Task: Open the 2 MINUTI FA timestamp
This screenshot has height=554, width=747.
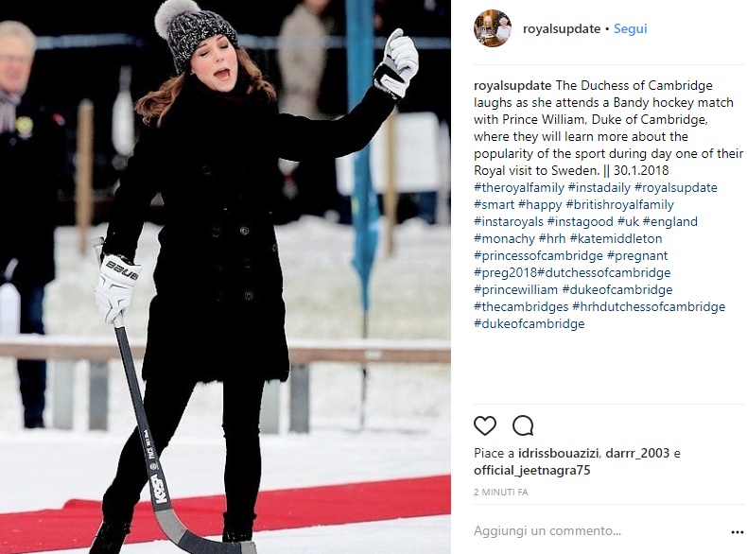Action: [x=501, y=492]
